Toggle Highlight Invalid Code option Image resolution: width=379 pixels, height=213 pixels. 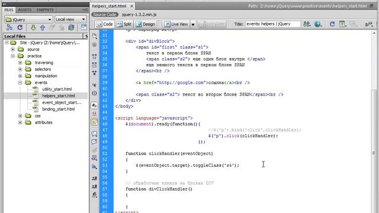(x=95, y=113)
